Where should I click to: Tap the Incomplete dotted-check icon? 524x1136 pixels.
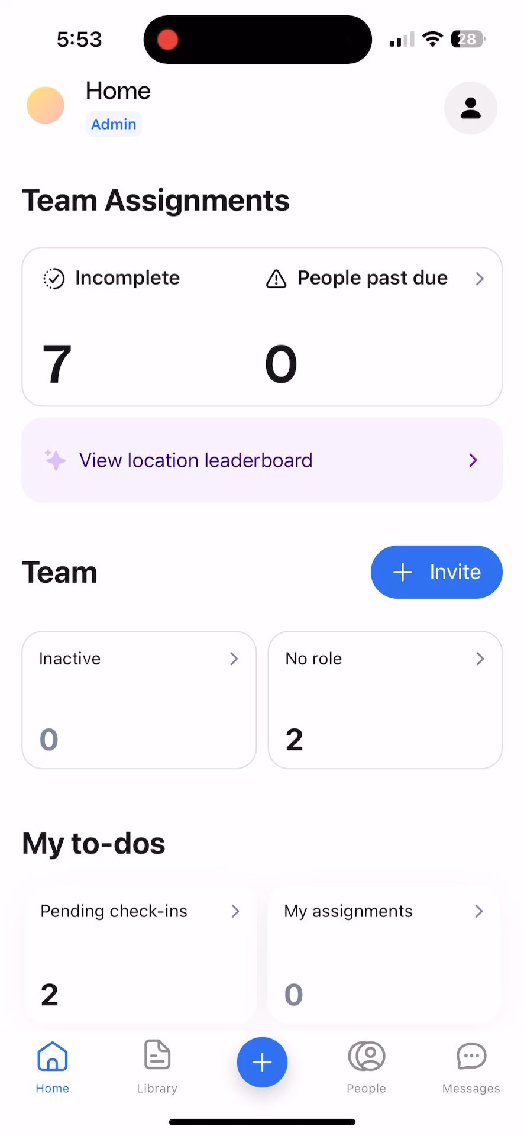tap(54, 279)
